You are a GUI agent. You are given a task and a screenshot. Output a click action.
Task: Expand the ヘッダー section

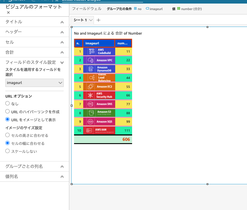(x=62, y=32)
